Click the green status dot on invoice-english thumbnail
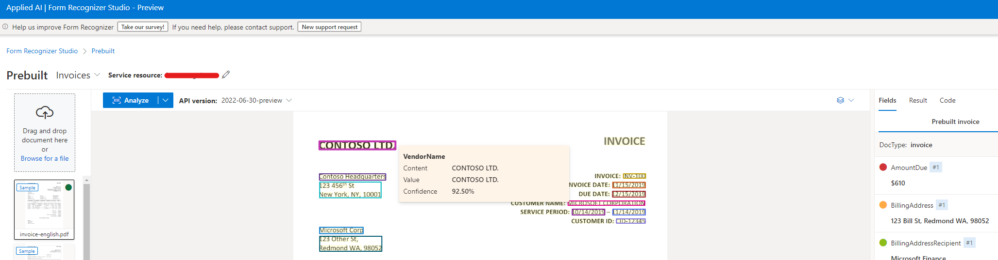This screenshot has height=260, width=998. coord(68,187)
